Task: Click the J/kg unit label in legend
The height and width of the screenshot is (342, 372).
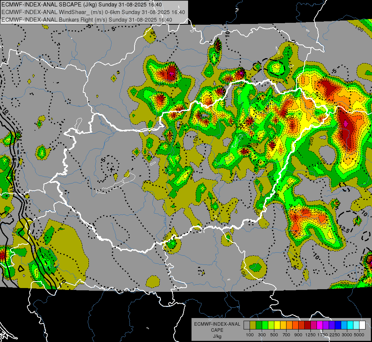Action: tap(217, 336)
